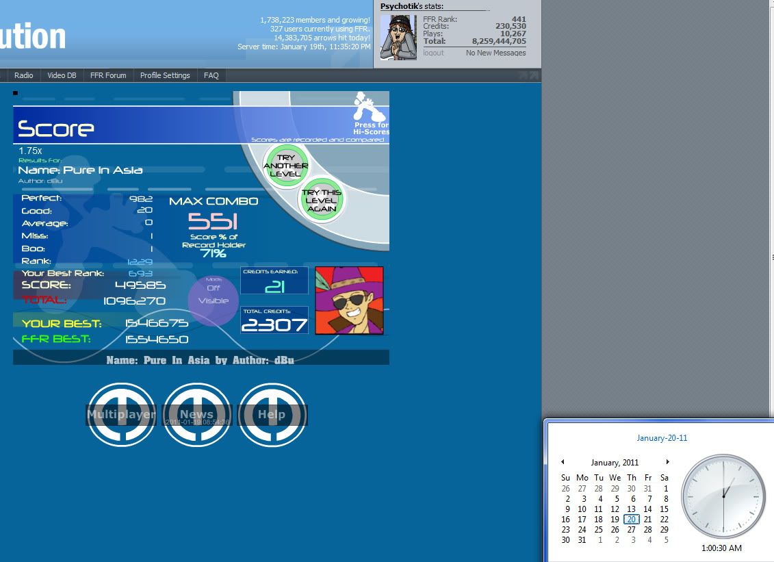Open the FAQ menu item

pyautogui.click(x=211, y=75)
